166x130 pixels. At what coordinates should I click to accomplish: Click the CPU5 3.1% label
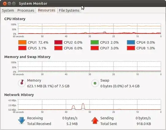[x=37, y=48]
